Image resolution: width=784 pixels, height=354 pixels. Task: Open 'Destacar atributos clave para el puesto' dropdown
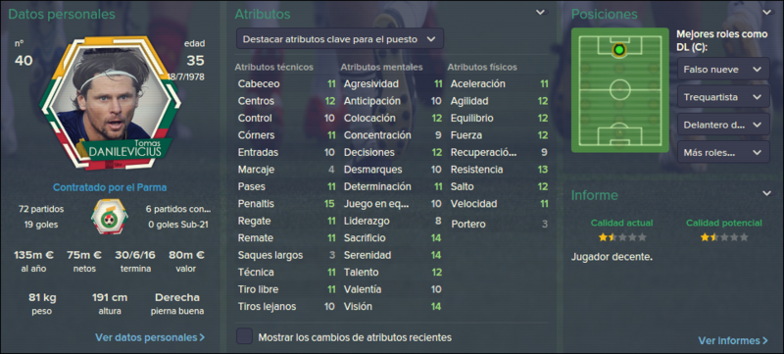pyautogui.click(x=340, y=39)
